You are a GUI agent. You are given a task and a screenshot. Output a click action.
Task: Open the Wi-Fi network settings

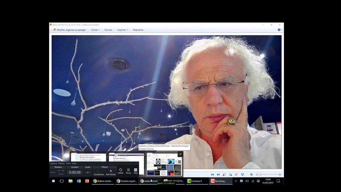pos(253,181)
